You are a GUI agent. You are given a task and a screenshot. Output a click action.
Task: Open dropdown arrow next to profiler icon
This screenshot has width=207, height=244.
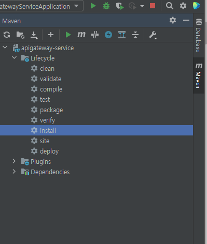click(x=142, y=6)
